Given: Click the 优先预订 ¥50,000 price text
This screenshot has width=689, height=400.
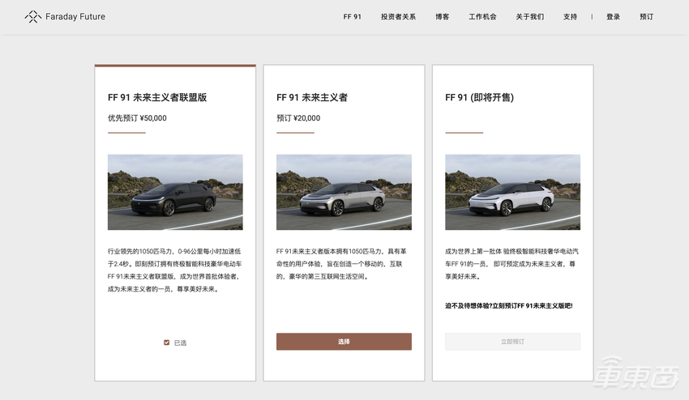Looking at the screenshot, I should click(137, 118).
